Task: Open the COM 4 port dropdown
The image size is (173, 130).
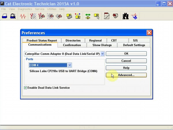Action: tap(69, 65)
